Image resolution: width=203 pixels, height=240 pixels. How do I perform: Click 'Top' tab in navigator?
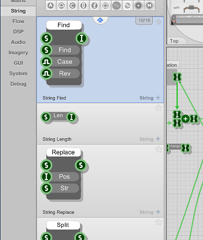click(174, 41)
